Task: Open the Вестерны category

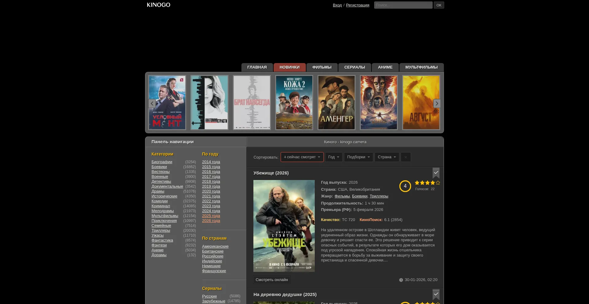Action: click(160, 172)
